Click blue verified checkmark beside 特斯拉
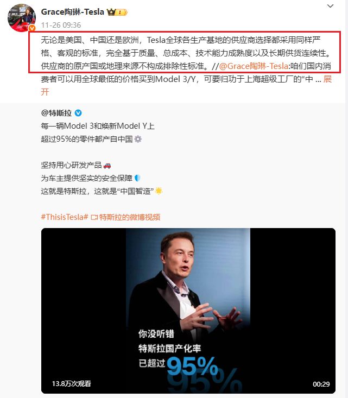This screenshot has width=348, height=398. (78, 113)
